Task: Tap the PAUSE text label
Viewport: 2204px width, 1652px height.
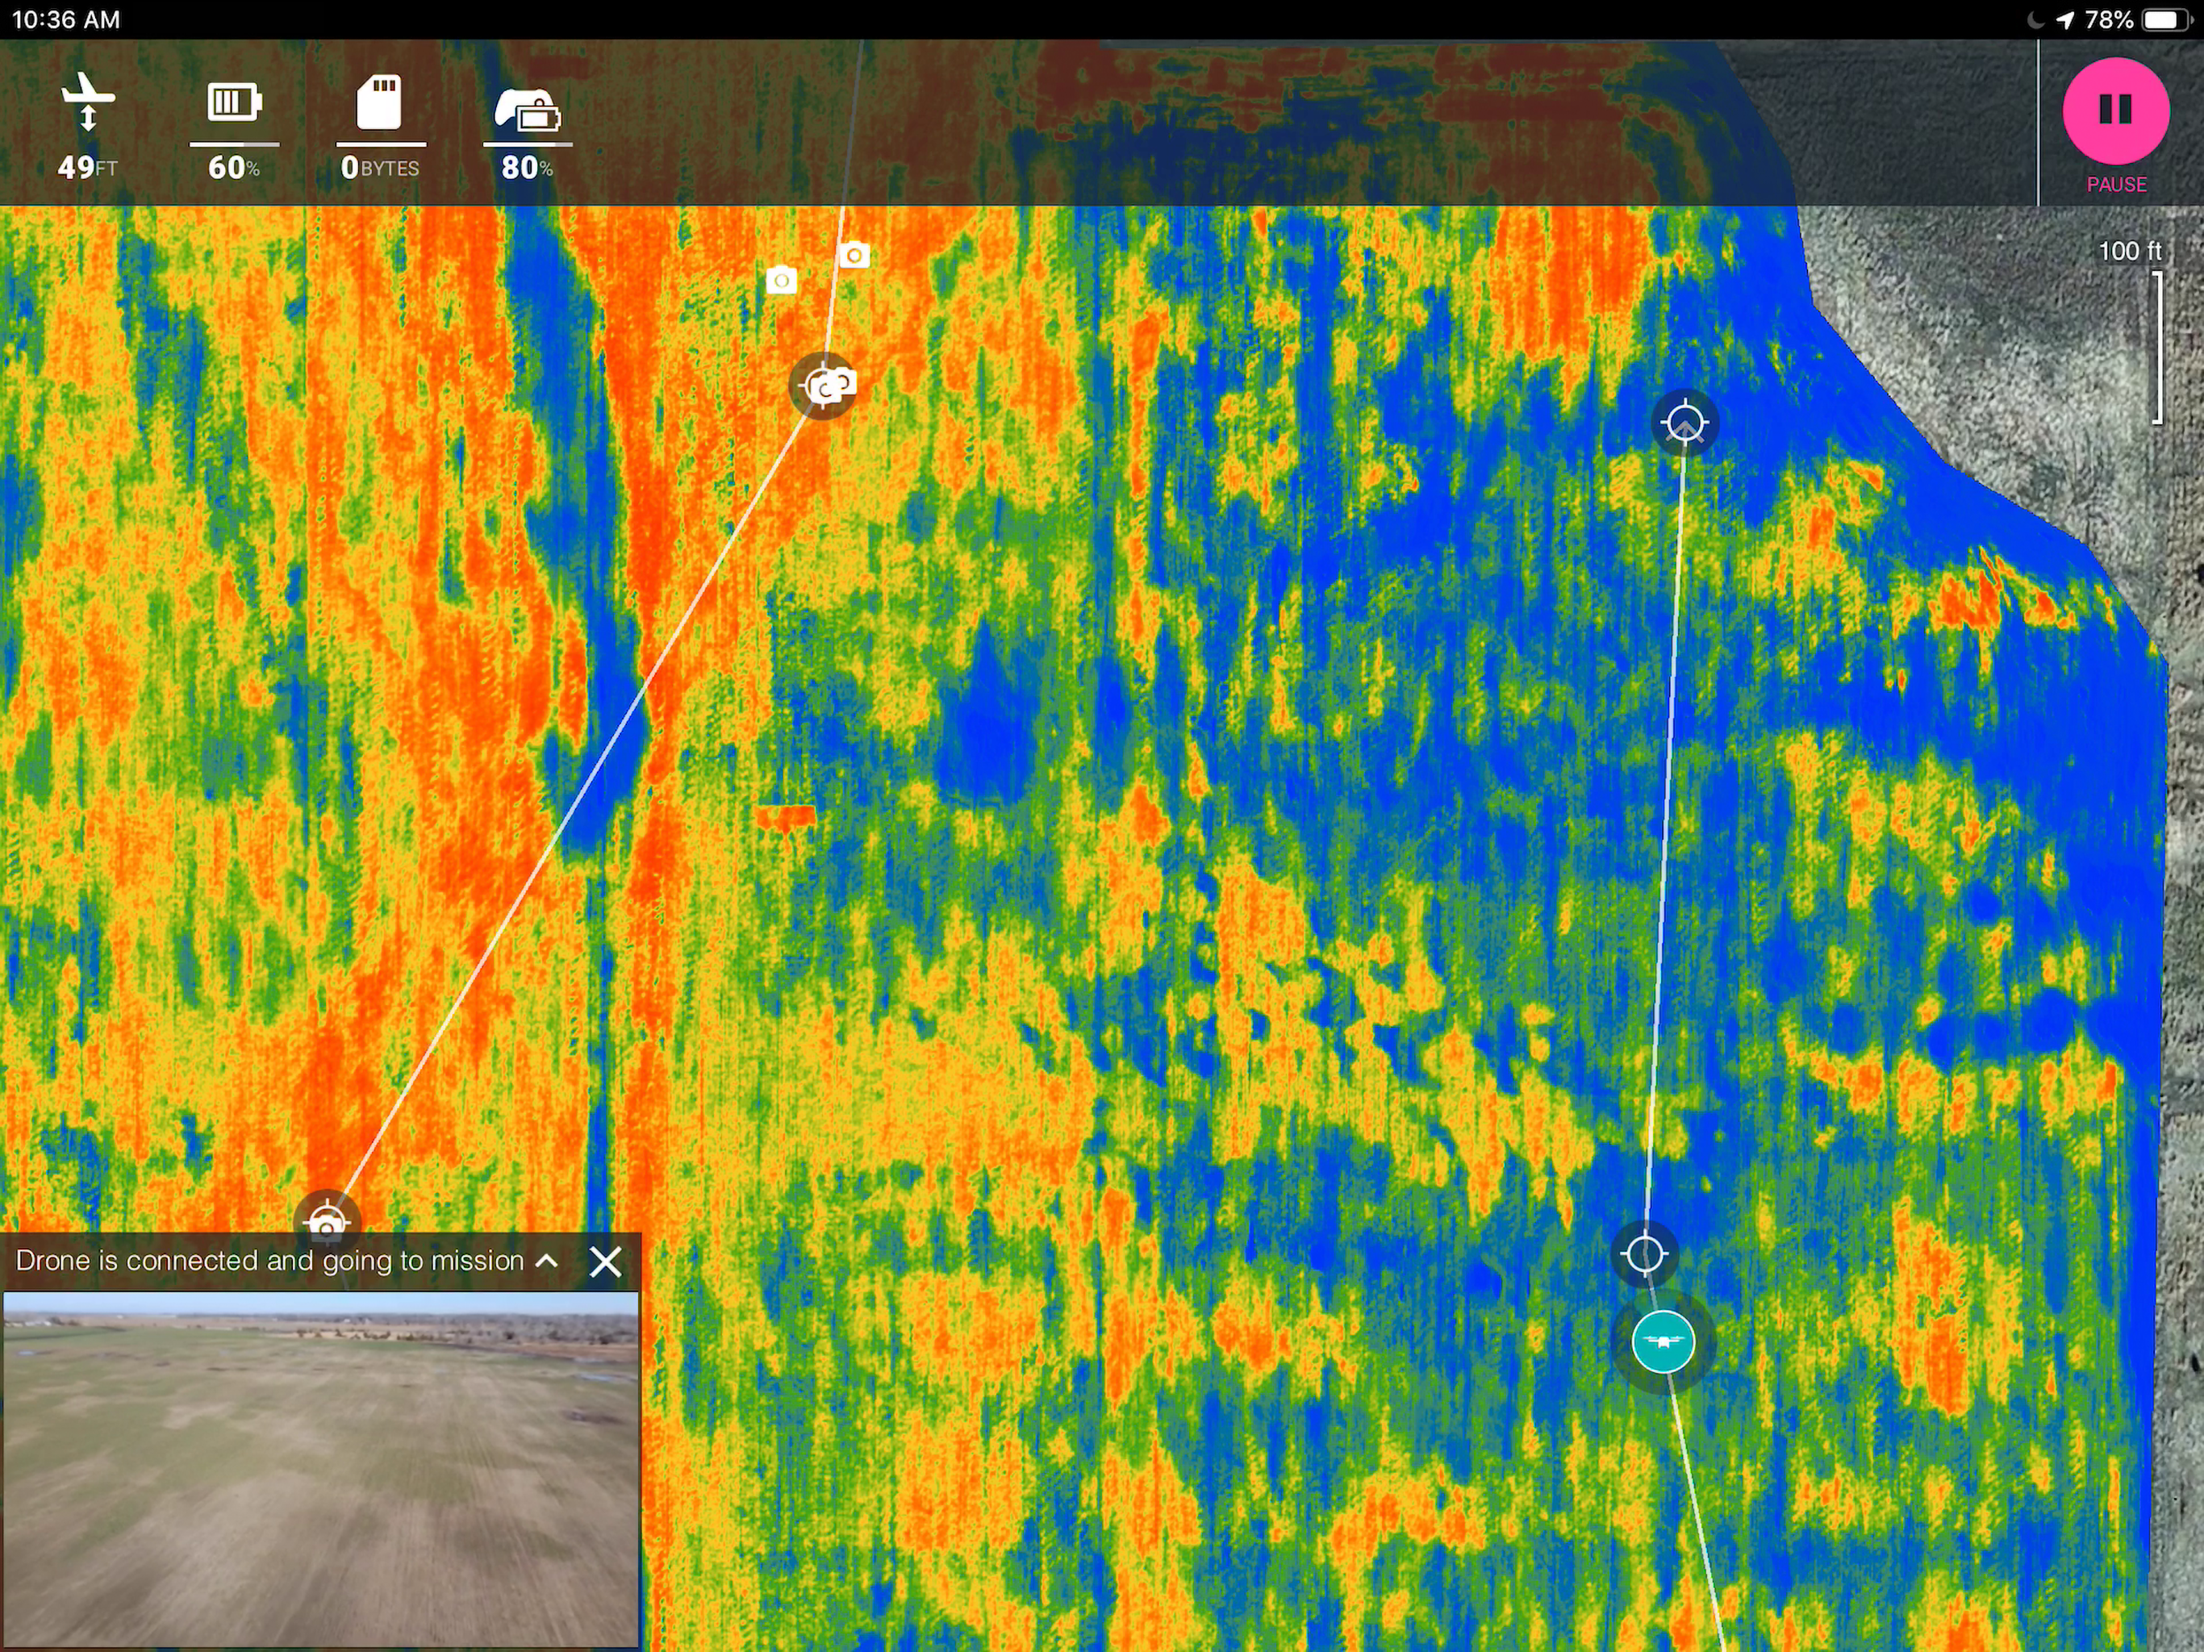Action: click(2115, 185)
